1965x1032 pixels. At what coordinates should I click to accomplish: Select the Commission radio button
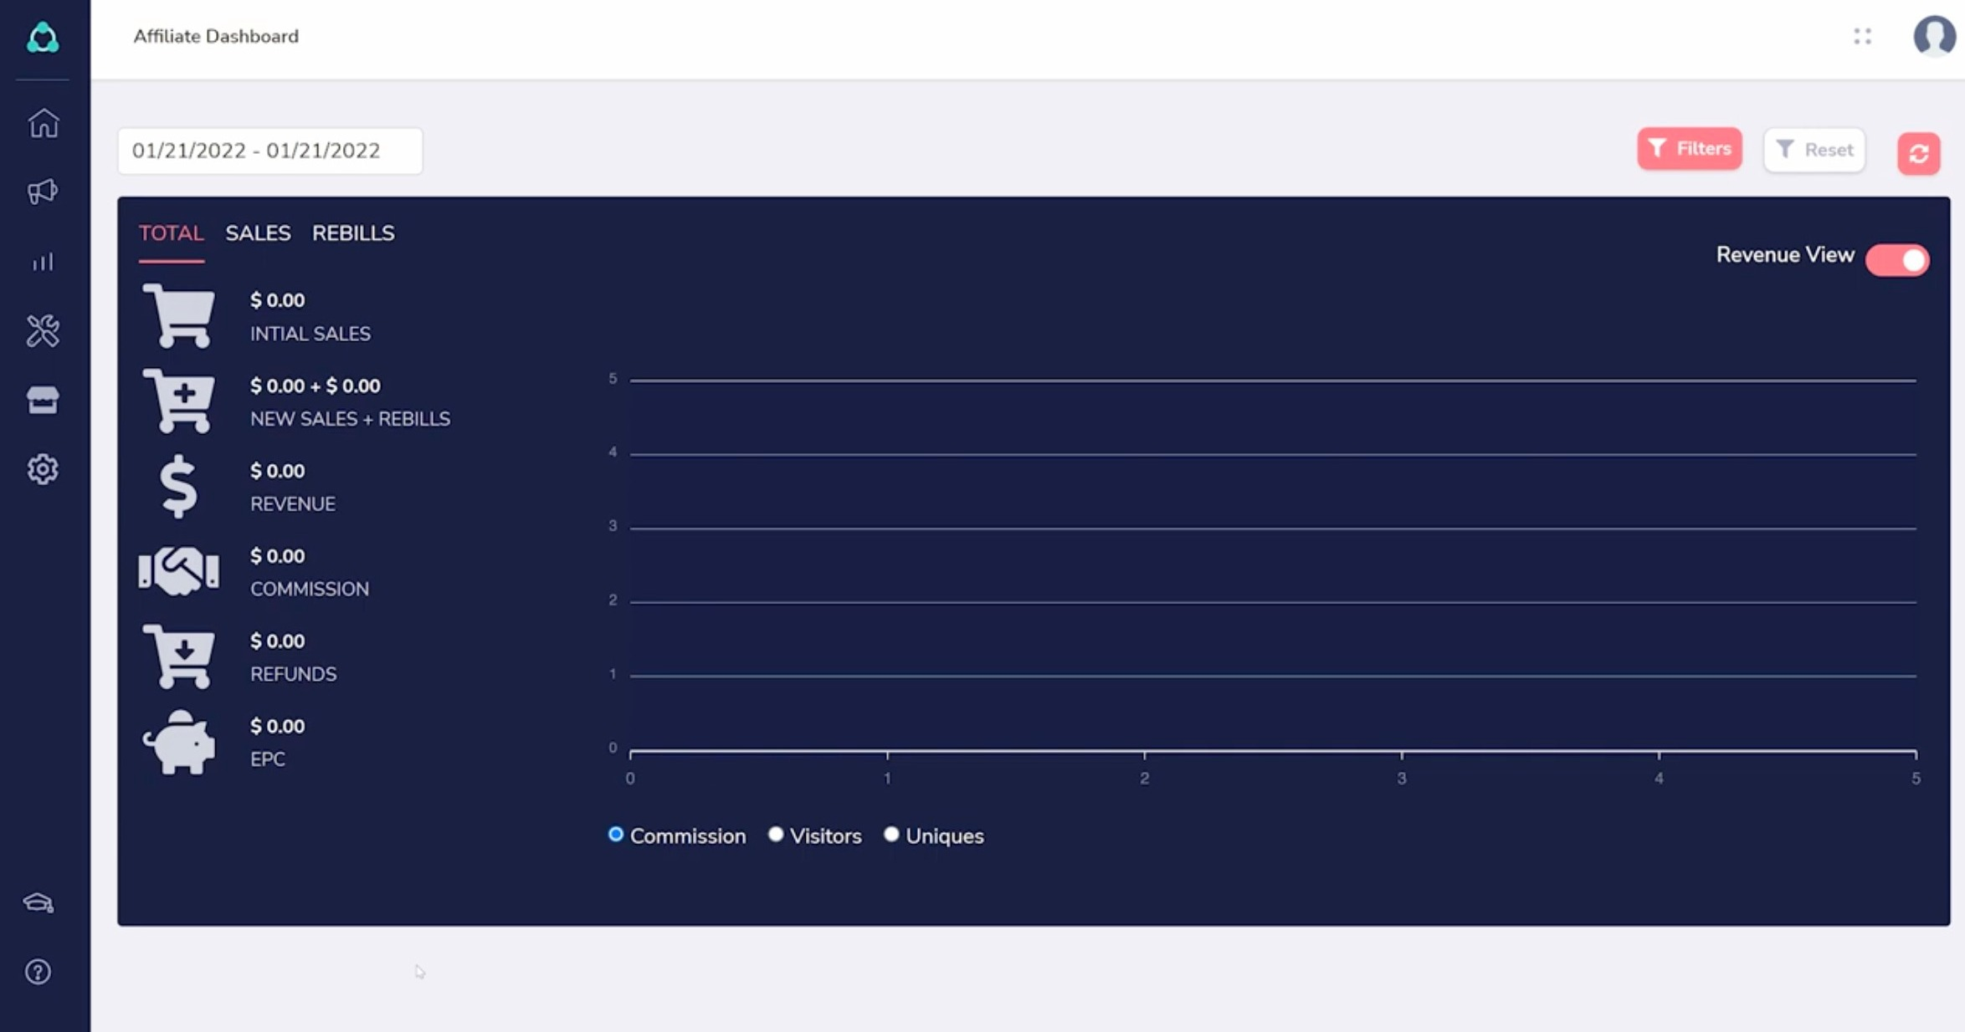[x=616, y=835]
